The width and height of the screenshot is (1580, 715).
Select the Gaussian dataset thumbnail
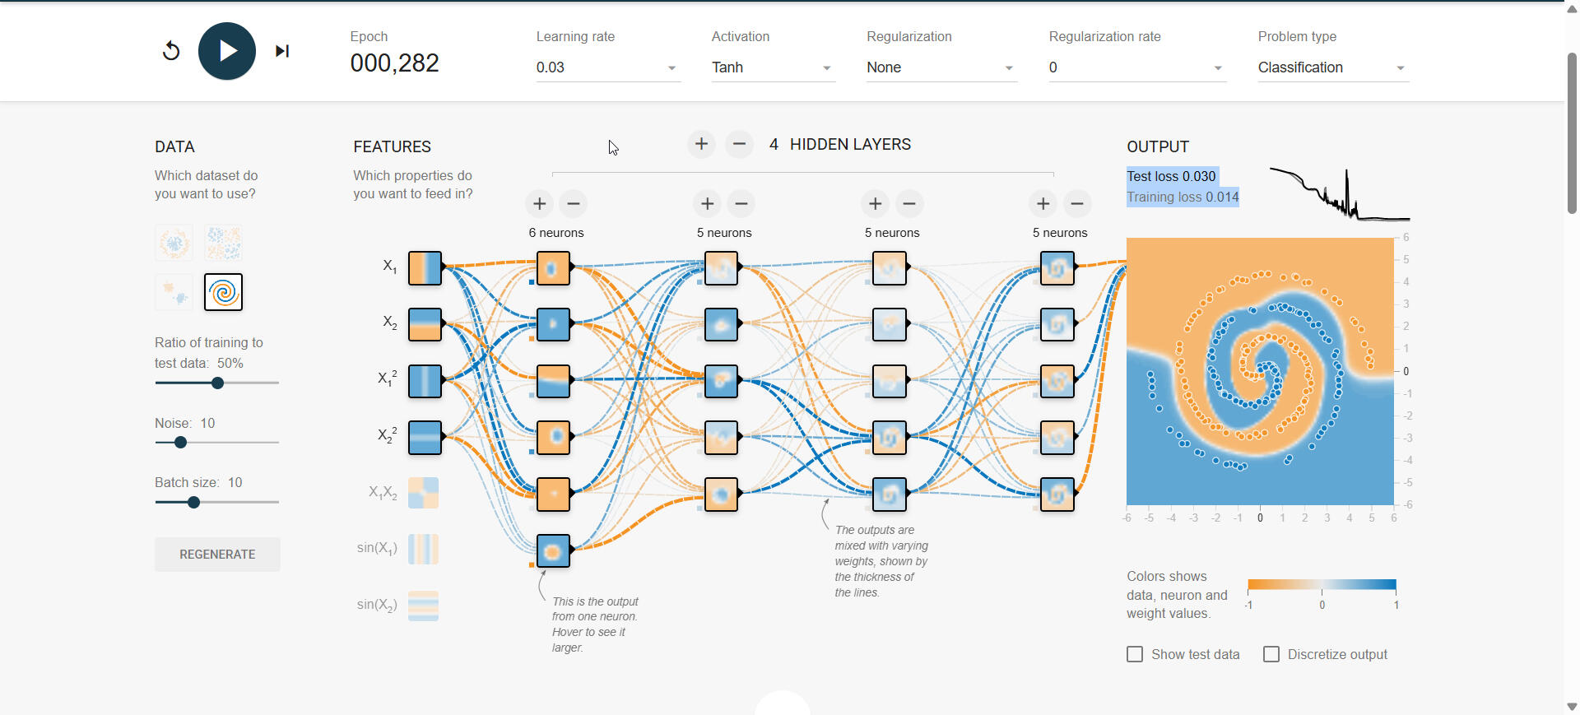click(174, 292)
